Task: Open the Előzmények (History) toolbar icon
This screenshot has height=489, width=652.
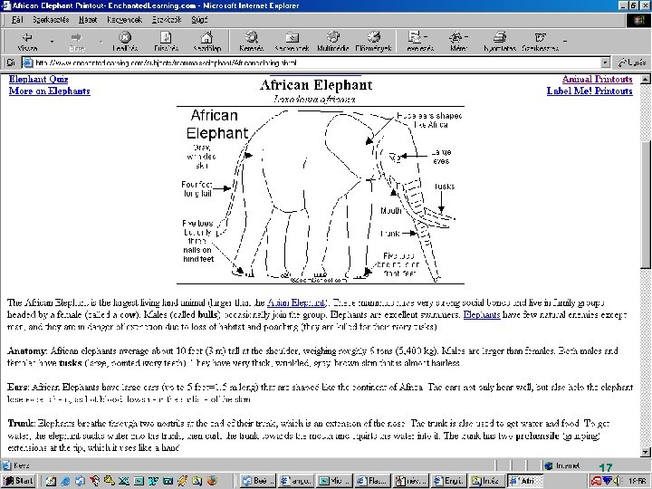Action: tap(373, 41)
